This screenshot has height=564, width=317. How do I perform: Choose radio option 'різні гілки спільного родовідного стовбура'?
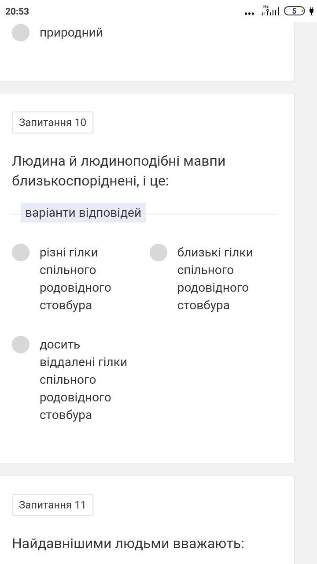pos(21,252)
